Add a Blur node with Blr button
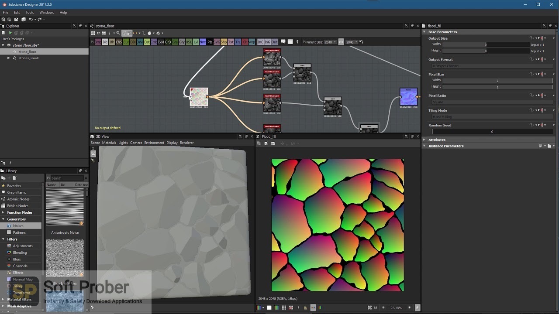 click(x=112, y=42)
